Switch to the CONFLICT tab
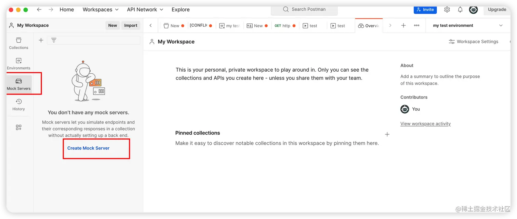The height and width of the screenshot is (219, 517). [x=201, y=26]
